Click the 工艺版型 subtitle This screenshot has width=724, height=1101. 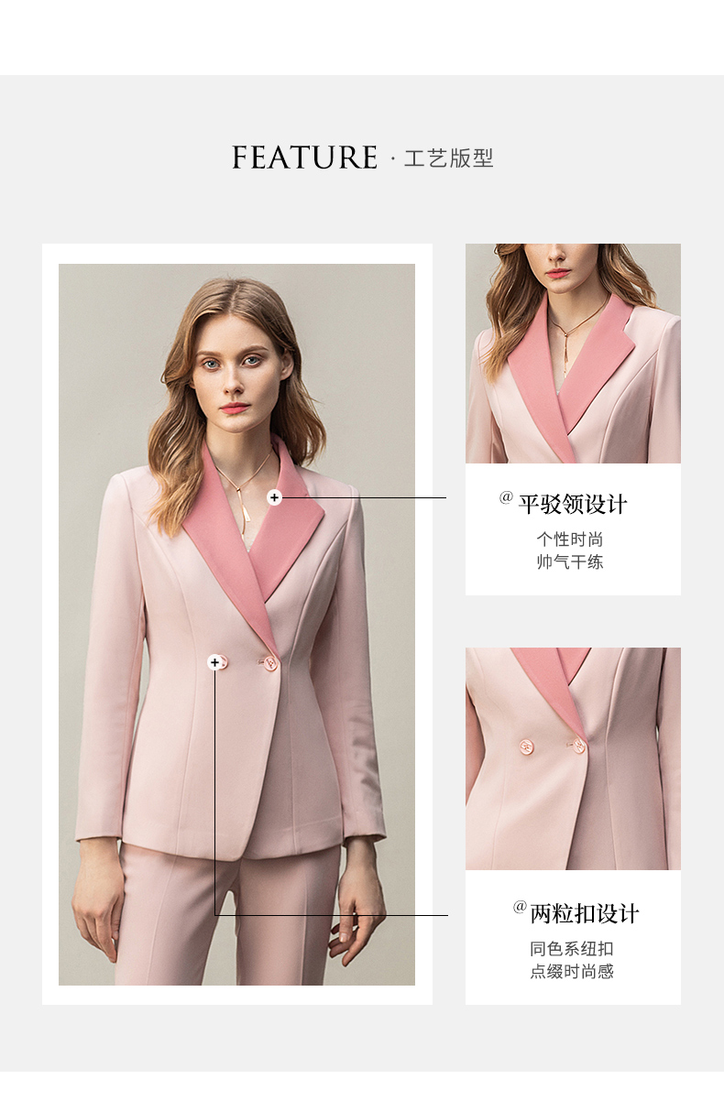[x=449, y=158]
